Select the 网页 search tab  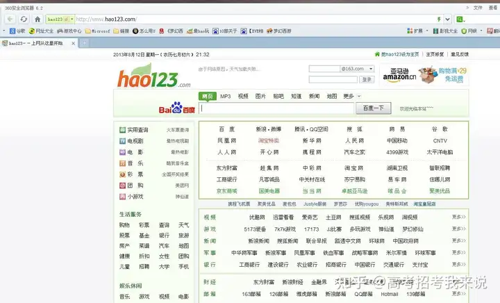(208, 96)
